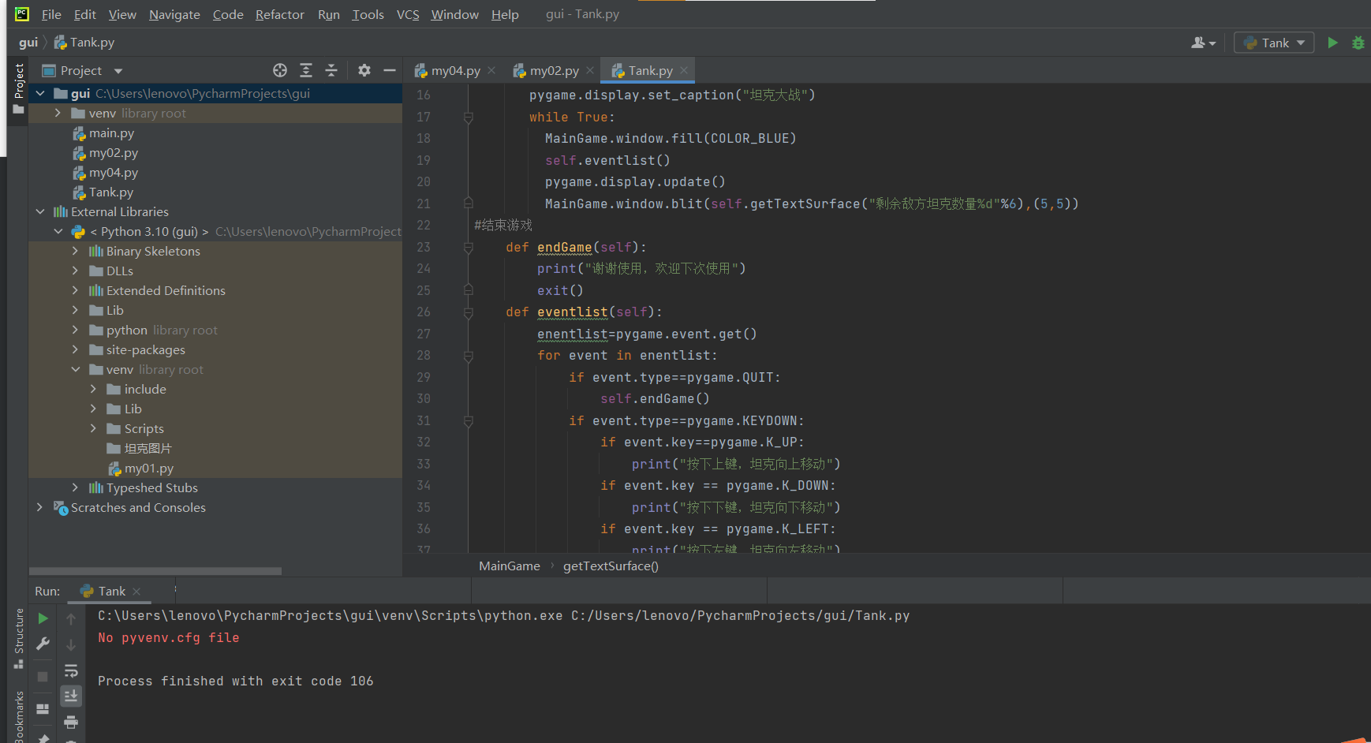Viewport: 1371px width, 743px height.
Task: Select Tank.py in the project tree
Action: coord(110,192)
